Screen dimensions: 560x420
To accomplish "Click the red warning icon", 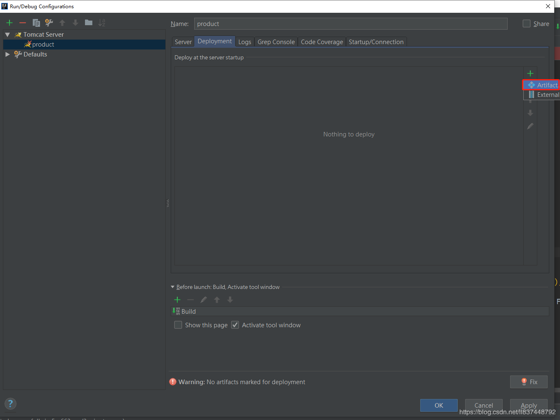I will [x=173, y=382].
